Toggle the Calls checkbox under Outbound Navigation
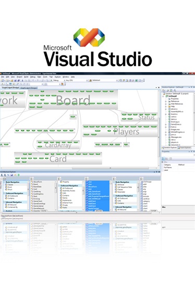195x282 pixels. (61, 193)
